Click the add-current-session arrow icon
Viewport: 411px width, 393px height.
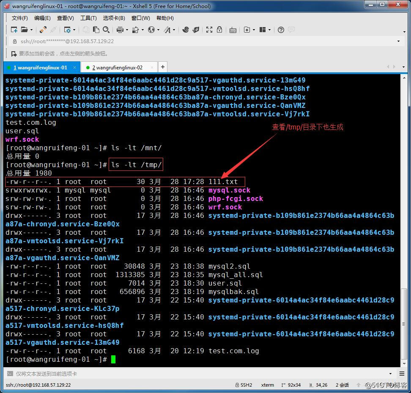[x=14, y=54]
